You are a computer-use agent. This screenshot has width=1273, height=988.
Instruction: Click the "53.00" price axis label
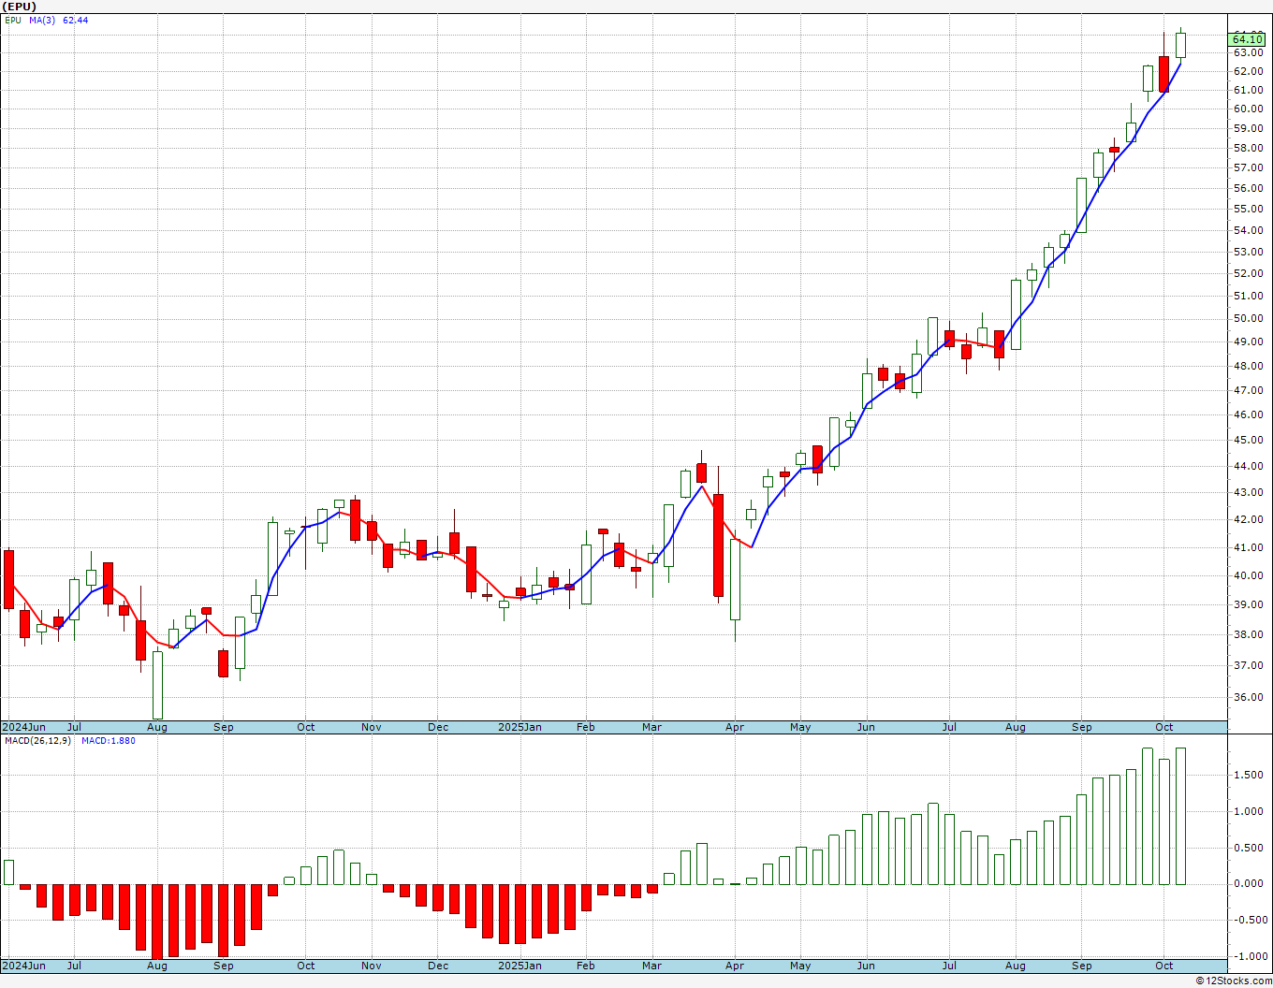pos(1248,252)
